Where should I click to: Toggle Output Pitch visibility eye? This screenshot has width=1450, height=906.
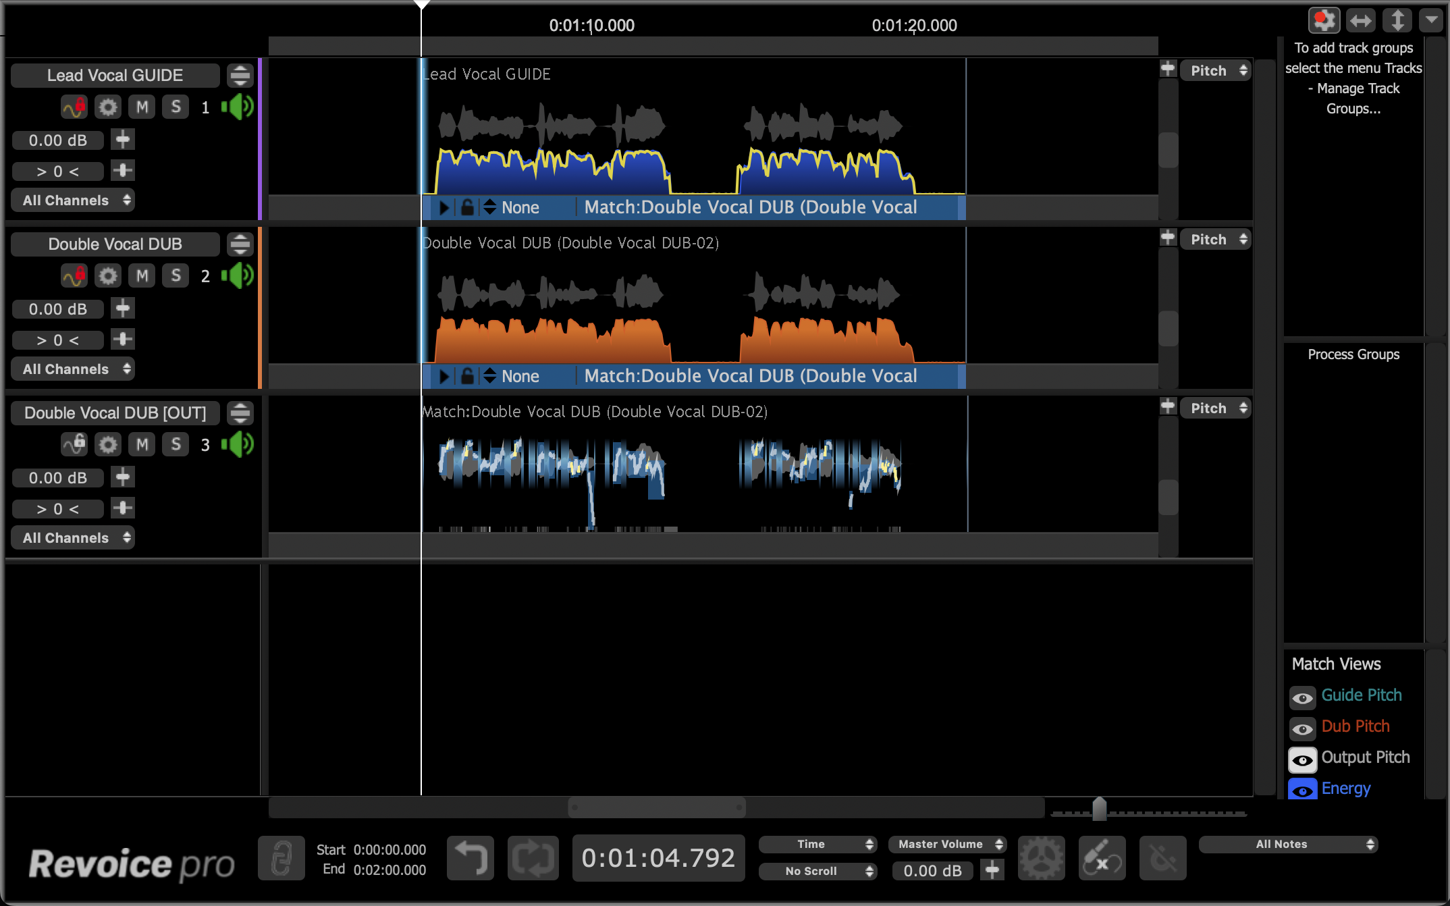[x=1303, y=760]
